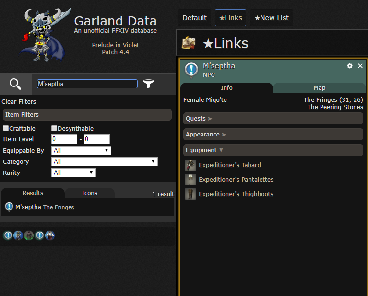Click the Expeditioner's Pantalettes item icon

point(190,180)
